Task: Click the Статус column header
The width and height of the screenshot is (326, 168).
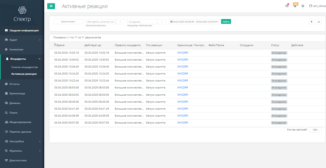Action: tap(275, 45)
